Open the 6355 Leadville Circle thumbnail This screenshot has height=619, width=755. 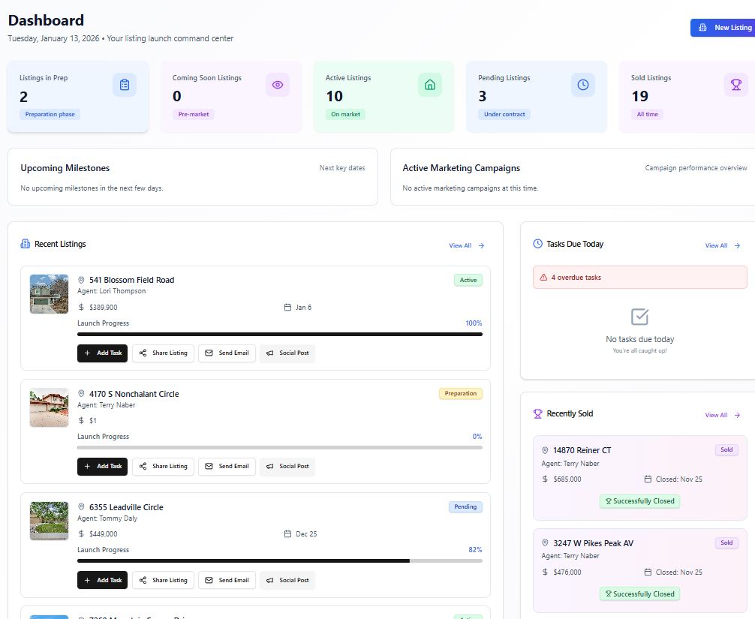[49, 521]
